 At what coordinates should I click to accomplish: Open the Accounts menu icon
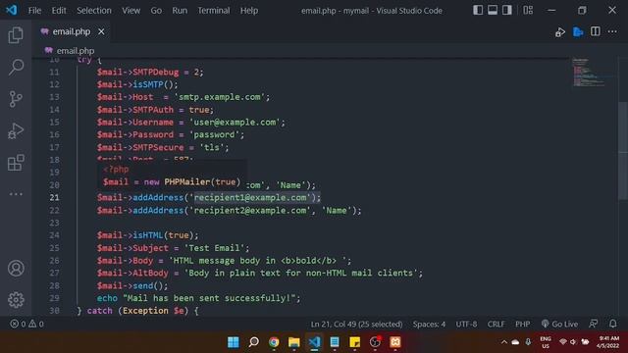coord(16,268)
